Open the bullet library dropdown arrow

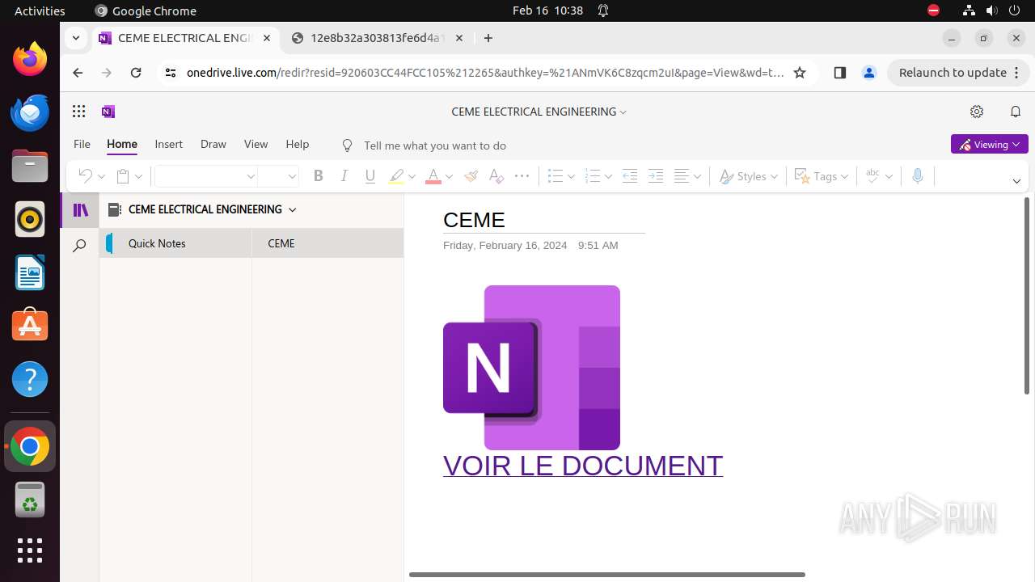pos(571,176)
